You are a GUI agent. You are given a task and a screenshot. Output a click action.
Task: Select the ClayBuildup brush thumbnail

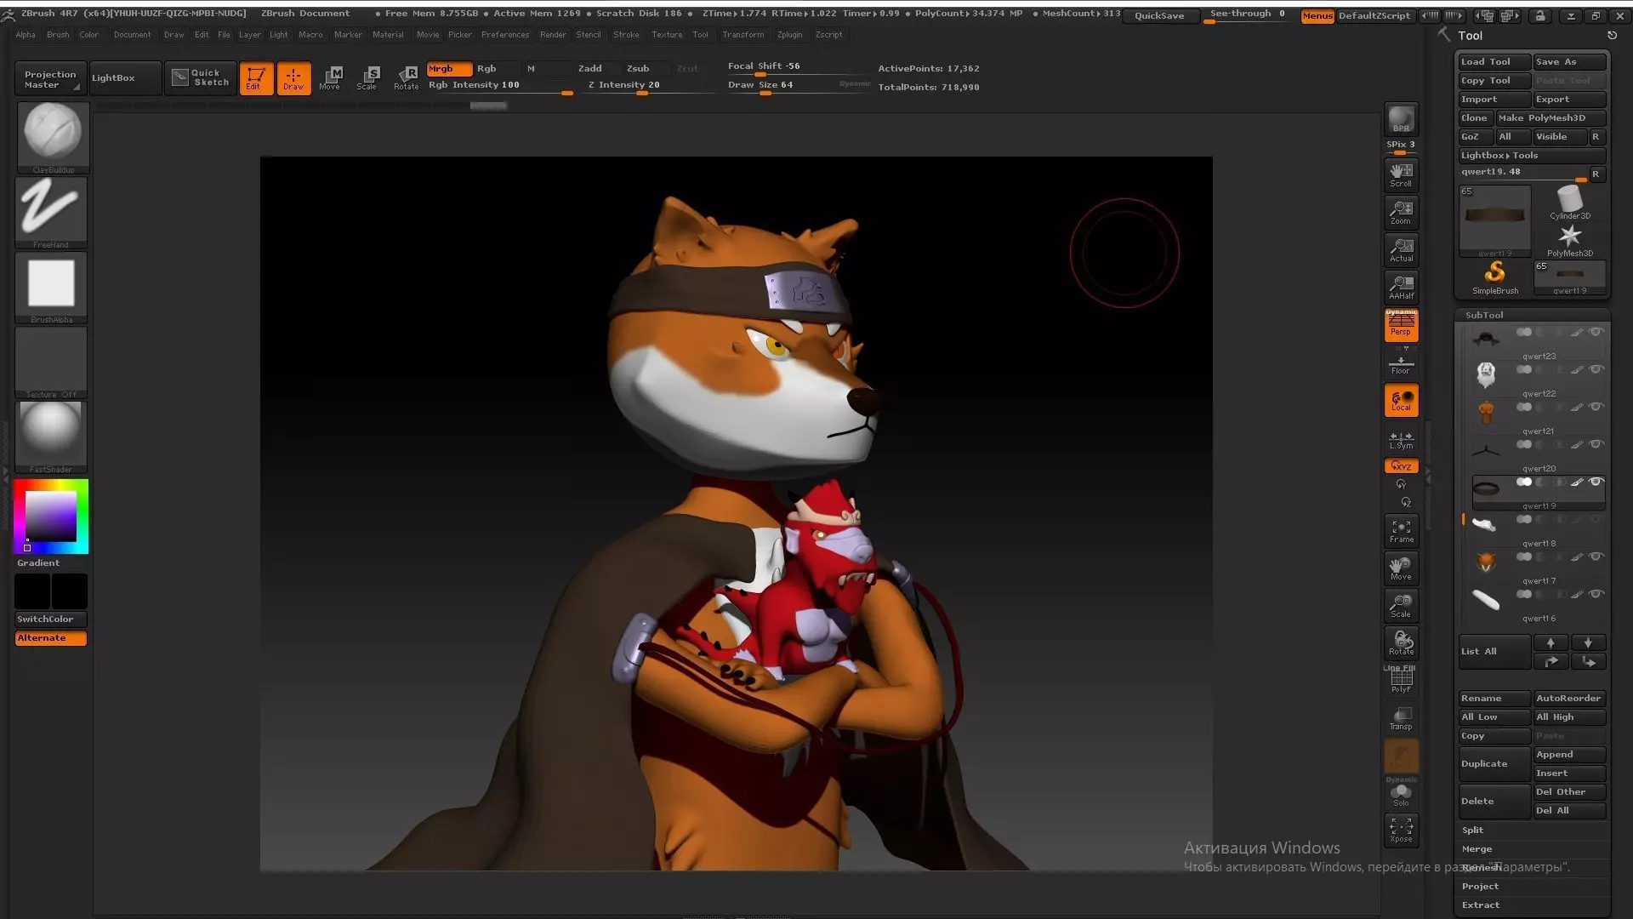coord(52,137)
